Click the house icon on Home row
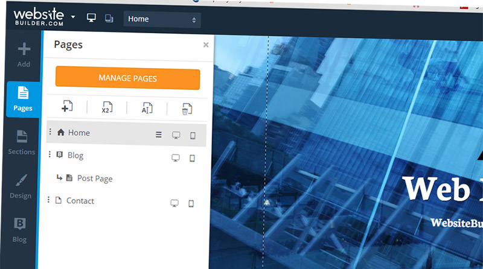The image size is (483, 269). click(61, 132)
